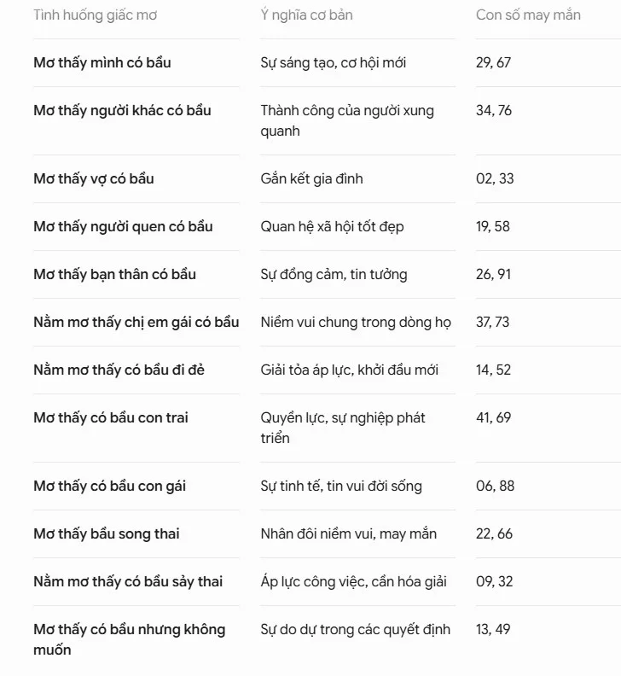621x676 pixels.
Task: Click the "Sự do dự trong các quyết định" text
Action: point(355,630)
